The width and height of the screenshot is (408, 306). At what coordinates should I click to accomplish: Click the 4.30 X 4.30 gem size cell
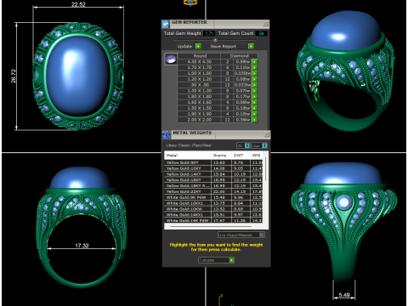[200, 62]
